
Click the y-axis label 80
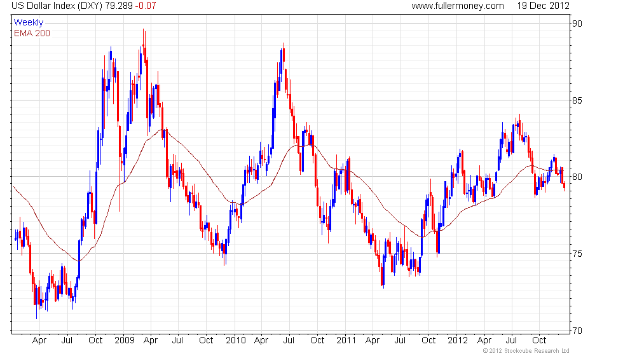[x=577, y=177]
